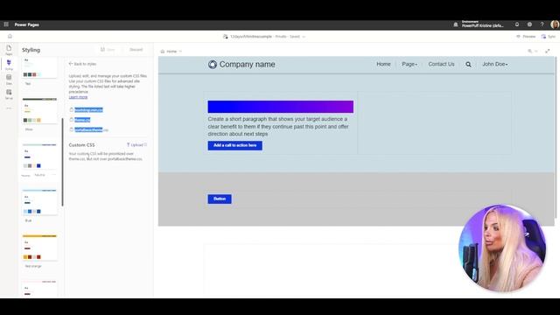Open the first highlighted CSS file name
Image resolution: width=560 pixels, height=315 pixels.
point(88,110)
